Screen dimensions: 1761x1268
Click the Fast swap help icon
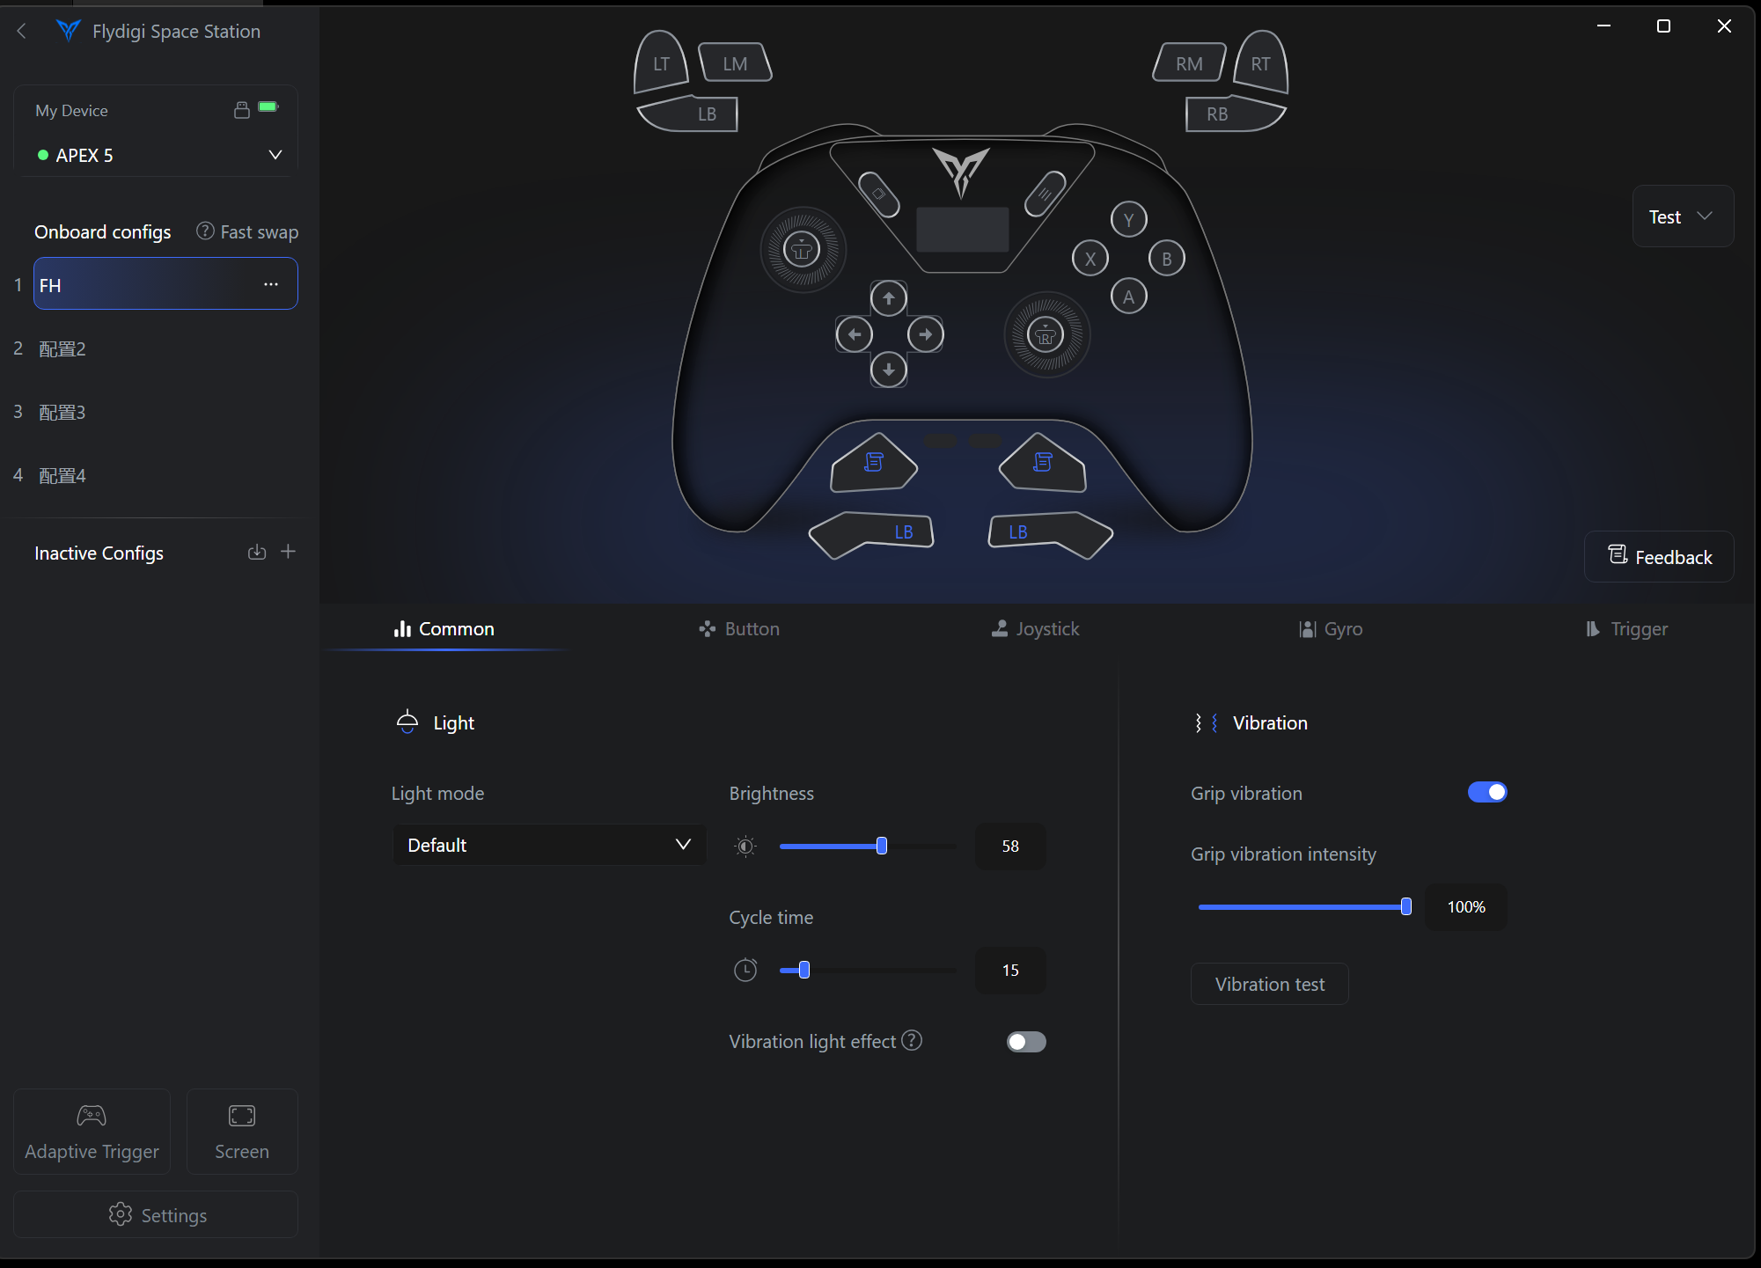click(x=205, y=231)
